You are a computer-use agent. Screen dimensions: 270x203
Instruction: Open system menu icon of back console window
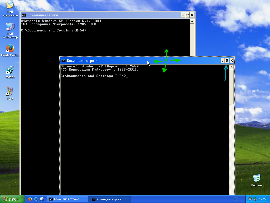[x=24, y=15]
